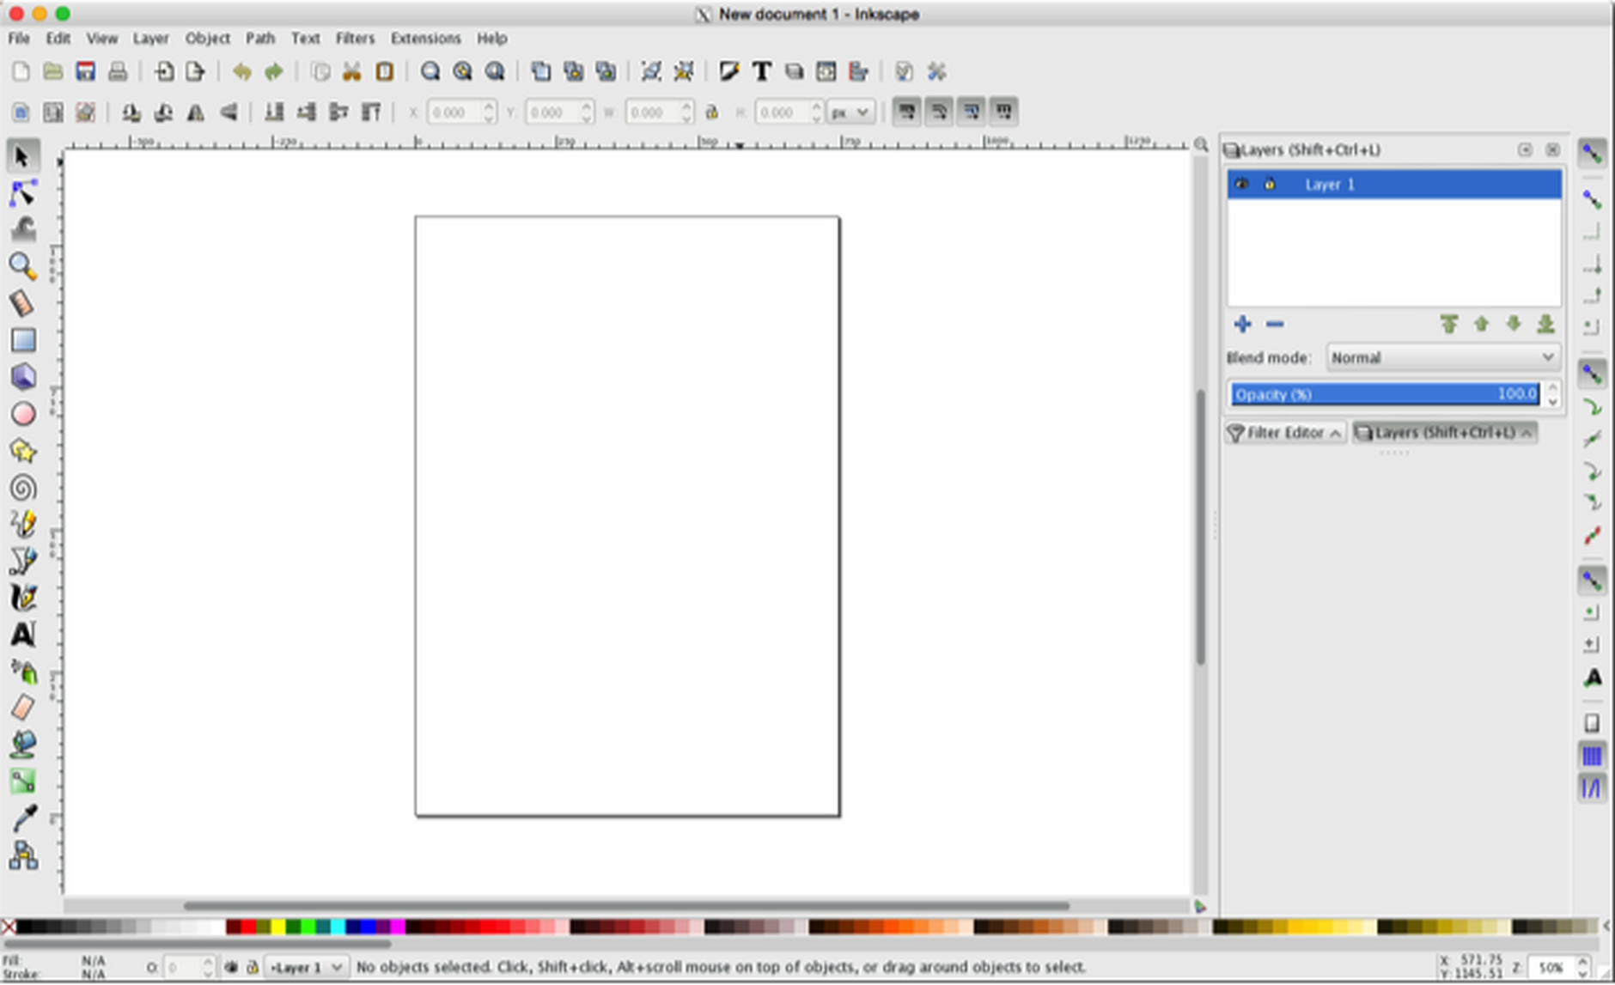1615x985 pixels.
Task: Raise layer to top arrow button
Action: click(1449, 324)
